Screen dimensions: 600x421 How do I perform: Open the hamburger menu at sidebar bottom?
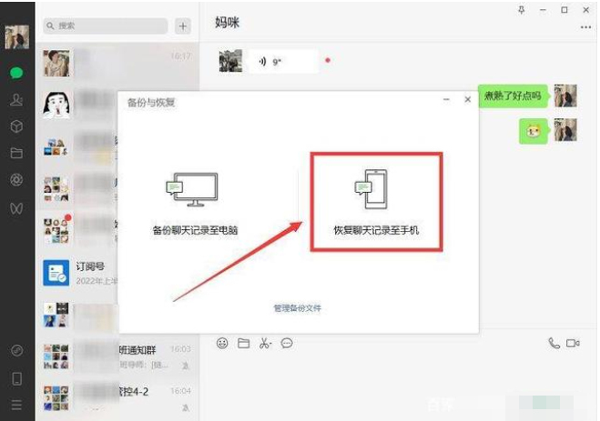pos(16,405)
